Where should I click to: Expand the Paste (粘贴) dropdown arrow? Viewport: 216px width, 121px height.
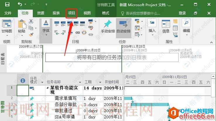[22, 36]
